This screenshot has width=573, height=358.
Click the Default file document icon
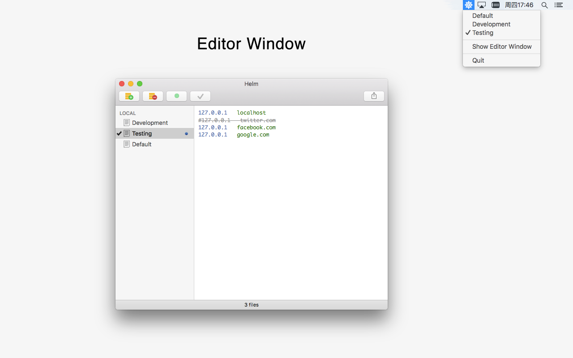click(126, 144)
